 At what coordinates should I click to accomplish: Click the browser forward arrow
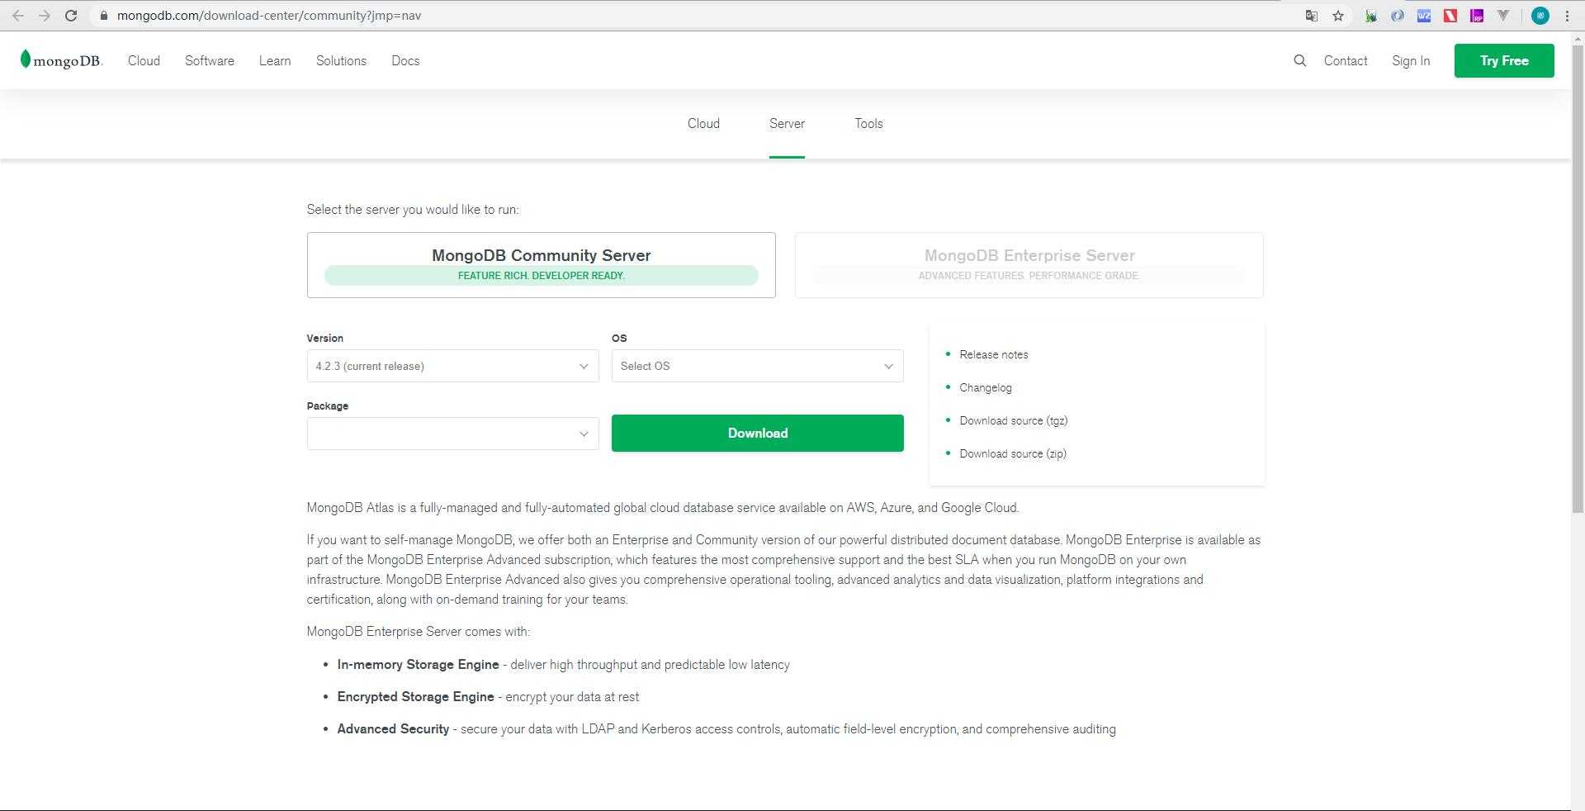pos(45,16)
